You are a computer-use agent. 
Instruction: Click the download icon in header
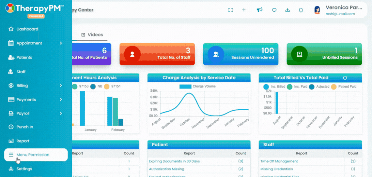287,10
